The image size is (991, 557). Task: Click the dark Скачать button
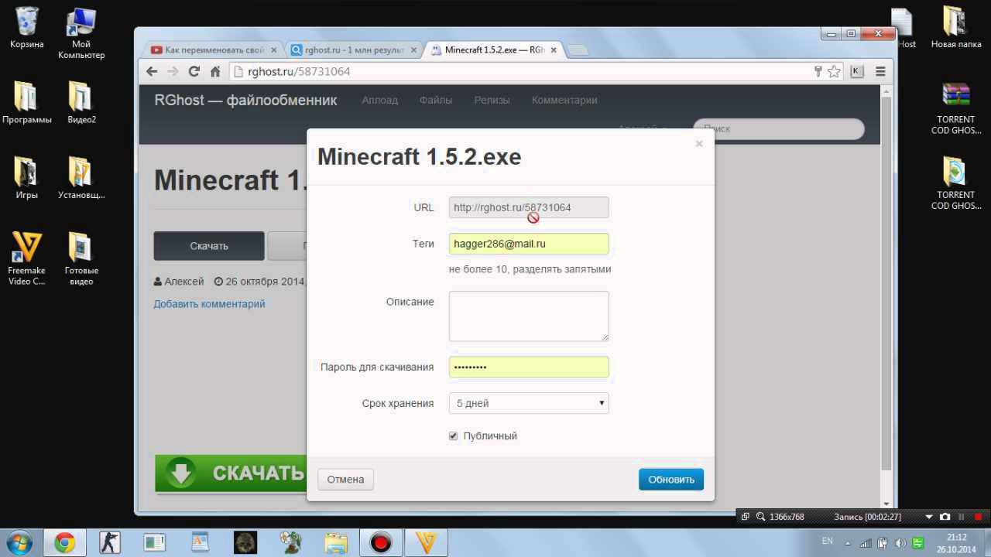(209, 246)
